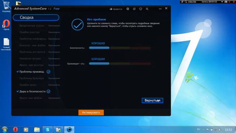Click the magnifier icon in recorder bar
Image resolution: width=236 pixels, height=133 pixels.
186,2
